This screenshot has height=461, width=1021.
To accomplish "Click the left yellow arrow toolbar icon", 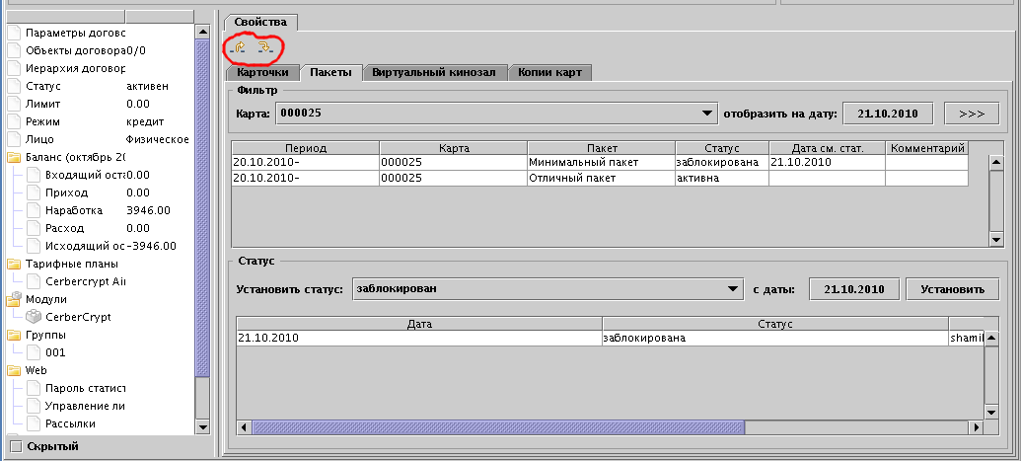I will pos(239,47).
